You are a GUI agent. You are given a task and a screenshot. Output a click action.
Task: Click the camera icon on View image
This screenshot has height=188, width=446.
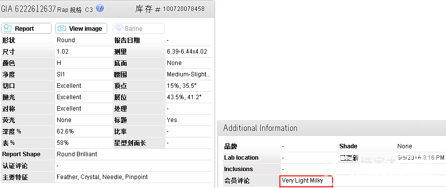(x=62, y=28)
